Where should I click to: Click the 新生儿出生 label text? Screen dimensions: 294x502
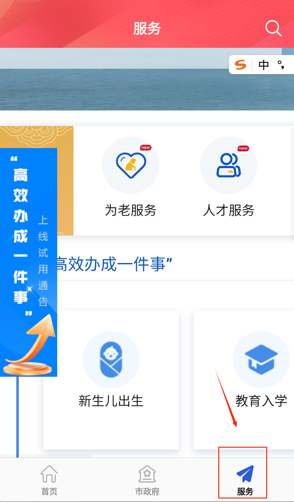tap(111, 401)
